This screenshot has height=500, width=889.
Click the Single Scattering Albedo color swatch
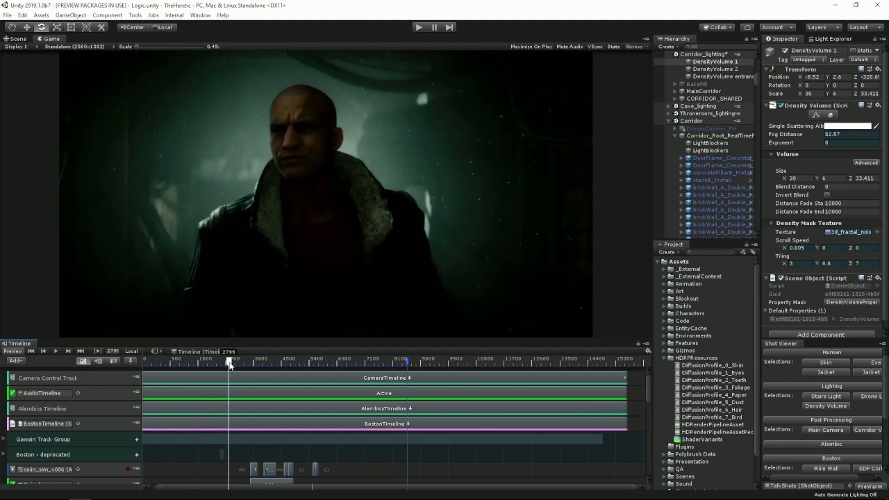(847, 126)
